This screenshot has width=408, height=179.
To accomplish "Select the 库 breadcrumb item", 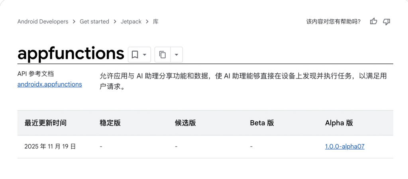I will (x=156, y=21).
